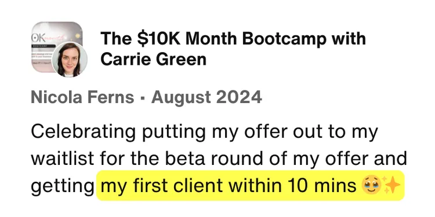Click the dot separator after Nicola Ferns
The image size is (435, 217).
pyautogui.click(x=143, y=98)
